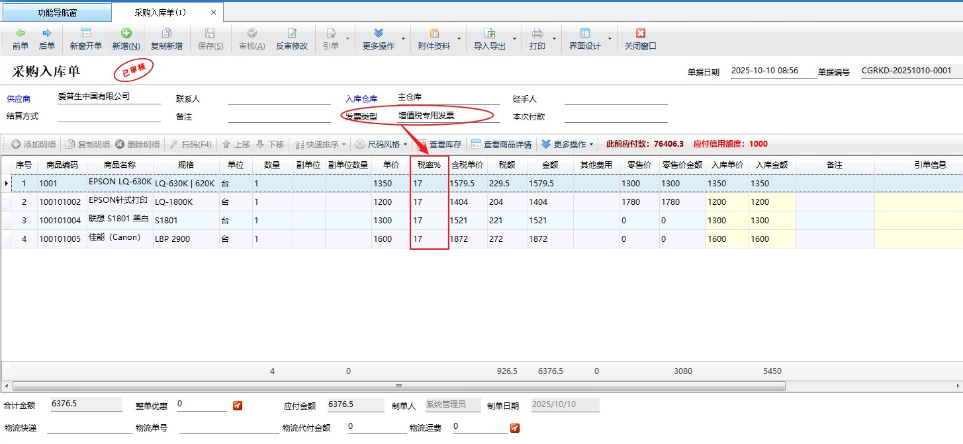Viewport: 963px width, 444px height.
Task: Click 查看商品详情 button
Action: [501, 144]
